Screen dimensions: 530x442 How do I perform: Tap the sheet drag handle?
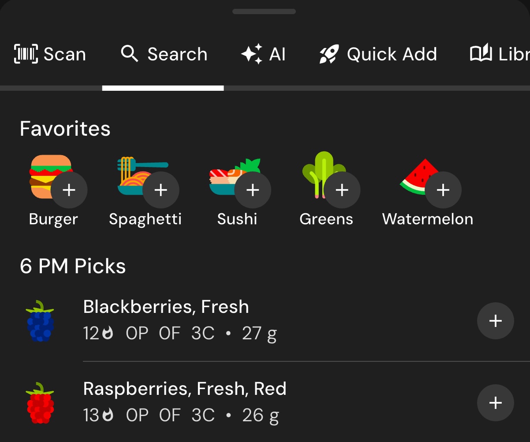click(264, 11)
